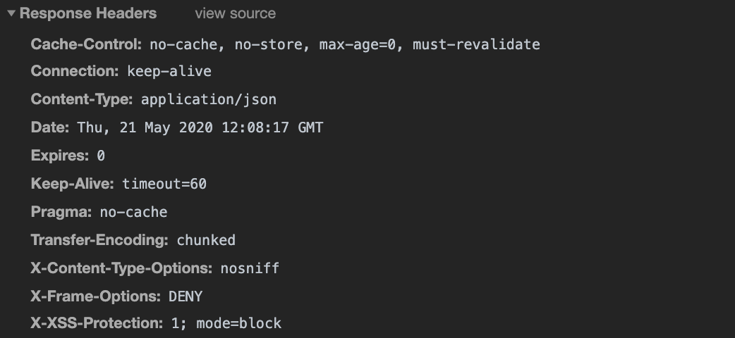Select the Content-Type header name
Screen dimensions: 735x338
(x=82, y=99)
